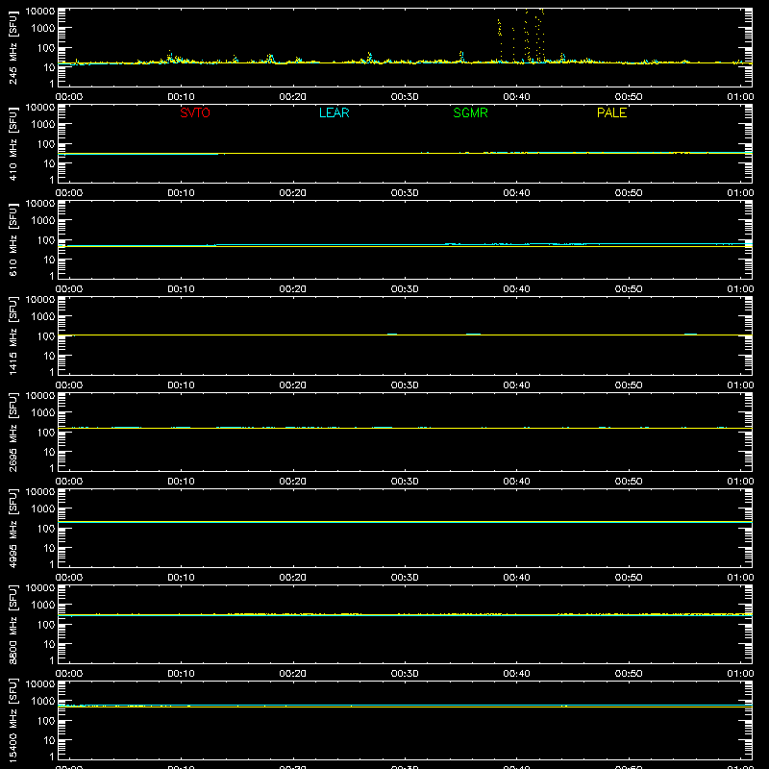
Task: Click 00:40 time tick under 245 MHz plot
Action: (x=516, y=97)
